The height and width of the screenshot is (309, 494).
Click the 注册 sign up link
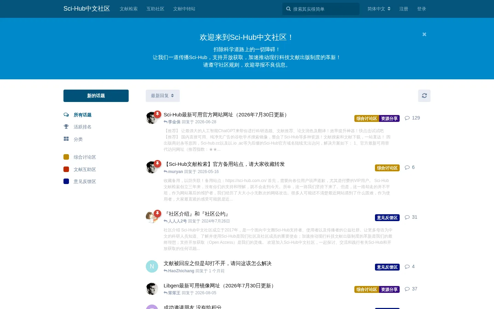pos(404,9)
